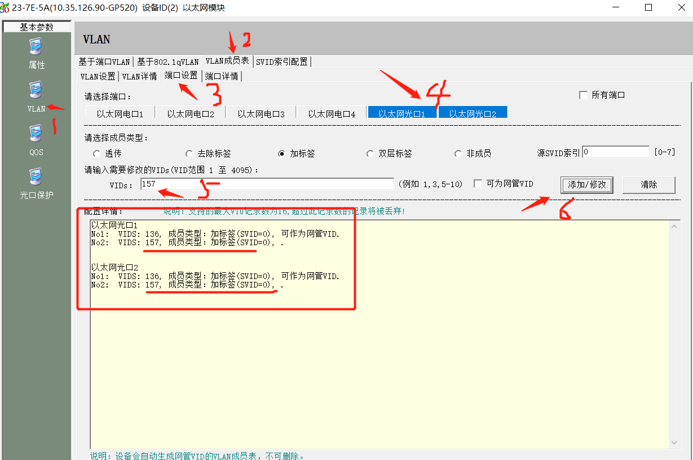Open the VLAN设置 sub-tab

[98, 76]
